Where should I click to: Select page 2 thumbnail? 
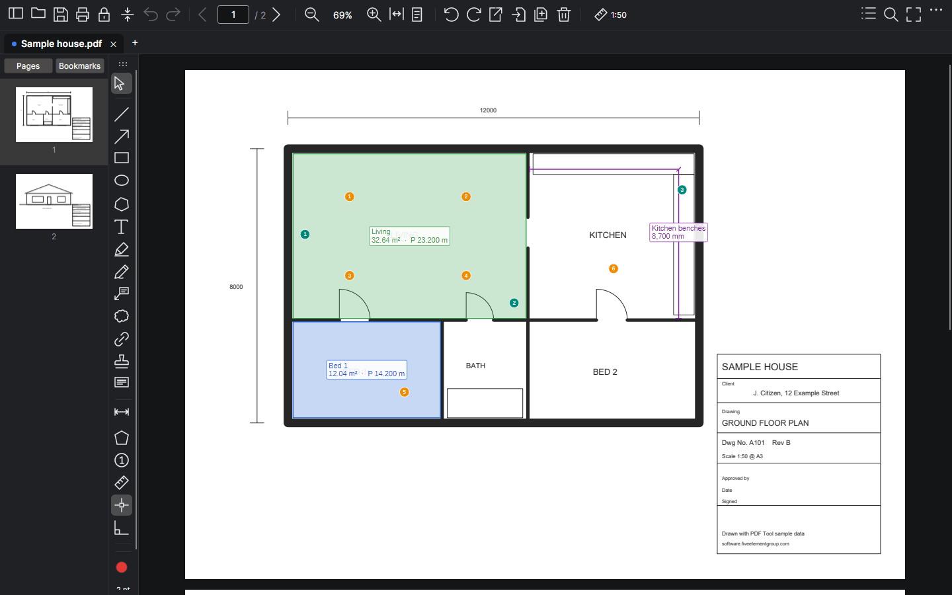(x=54, y=201)
